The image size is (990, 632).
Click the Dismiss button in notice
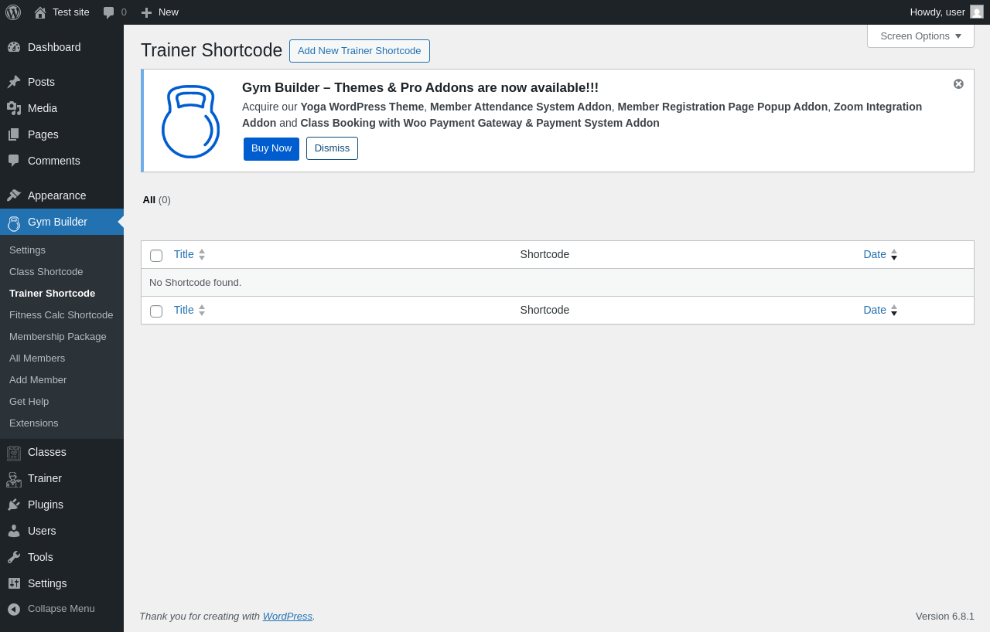click(x=332, y=148)
